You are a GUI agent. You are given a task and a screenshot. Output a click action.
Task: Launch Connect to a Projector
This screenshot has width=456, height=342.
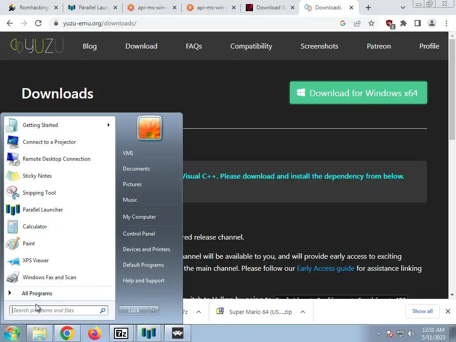pos(60,142)
